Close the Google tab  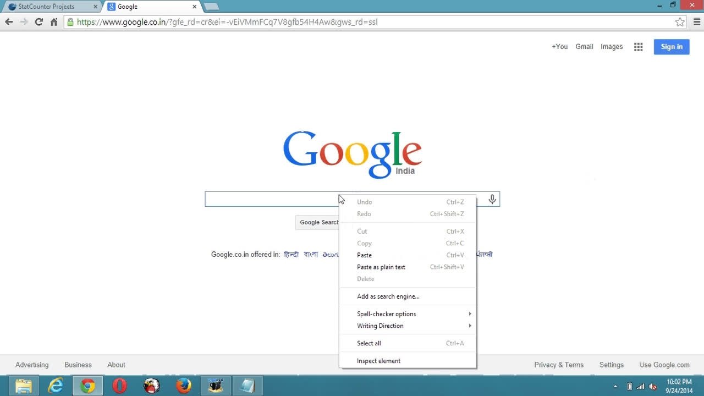[x=194, y=7]
